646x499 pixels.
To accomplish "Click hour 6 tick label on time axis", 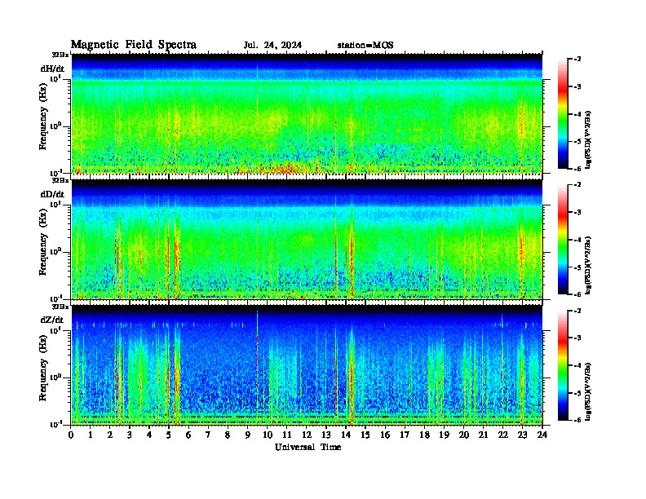I will tap(188, 435).
